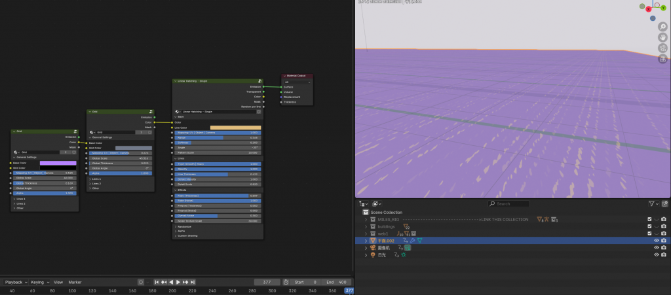Click the red X axis gizmo ball

(649, 9)
